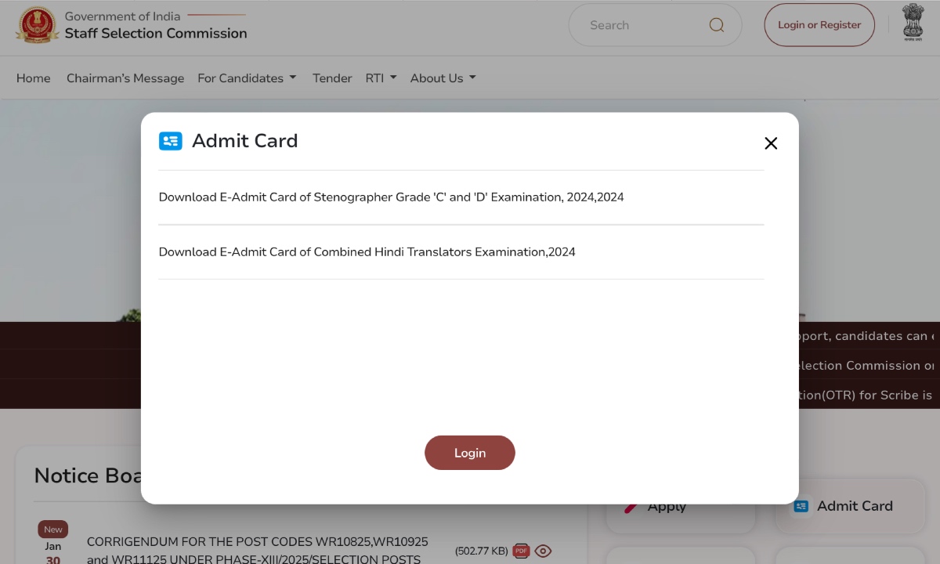Click the Admit Card icon in modal header
The image size is (940, 564).
point(171,141)
